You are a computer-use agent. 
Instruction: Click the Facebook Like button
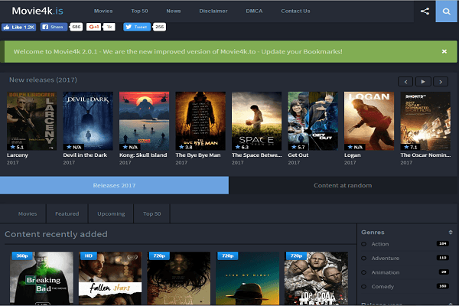click(x=18, y=28)
